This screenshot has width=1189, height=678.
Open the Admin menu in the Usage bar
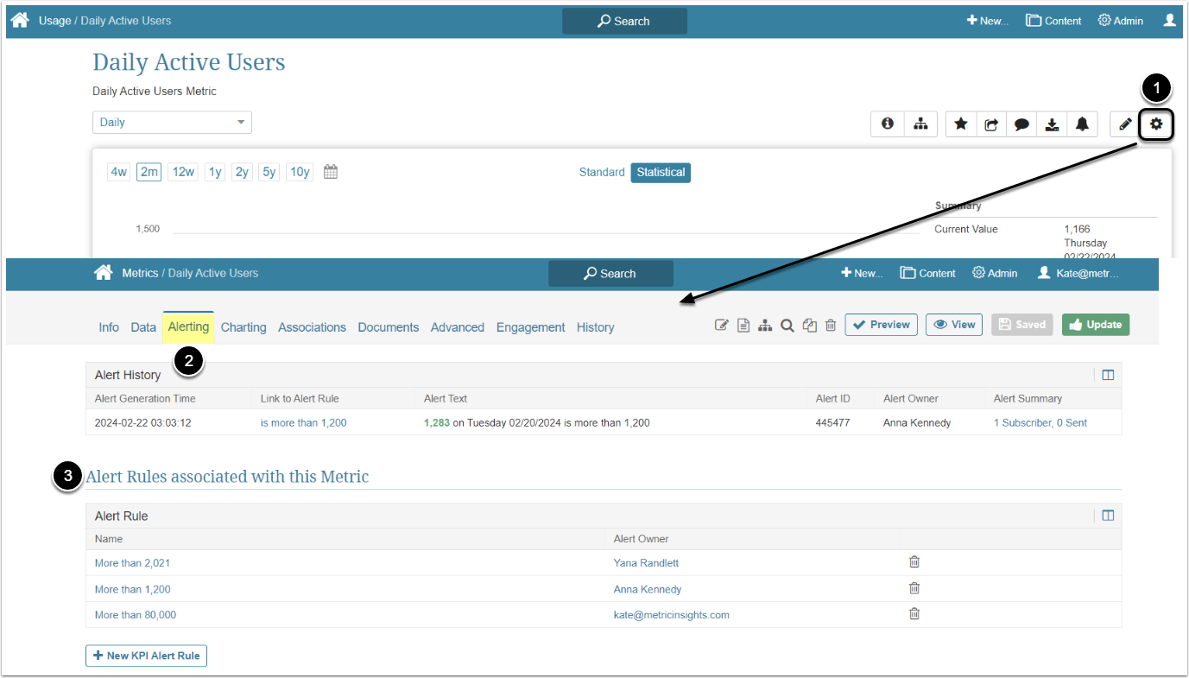pos(1120,21)
